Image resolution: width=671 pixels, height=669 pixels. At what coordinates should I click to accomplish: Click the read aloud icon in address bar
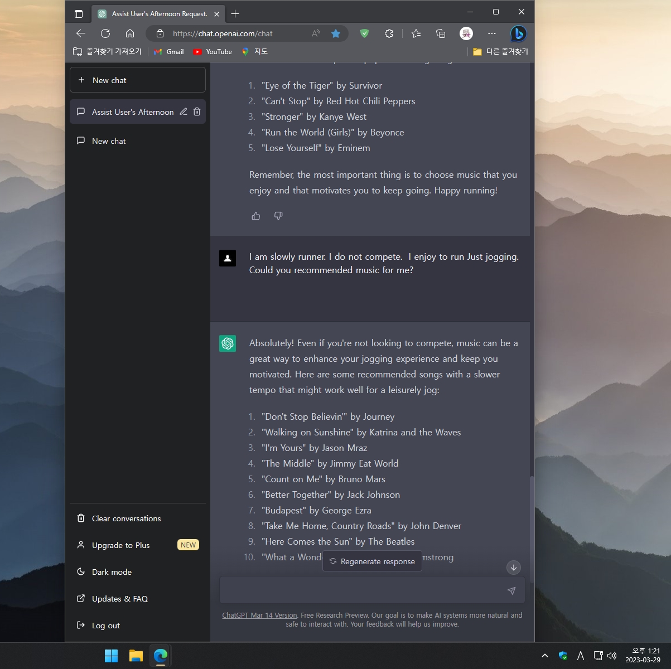tap(316, 33)
